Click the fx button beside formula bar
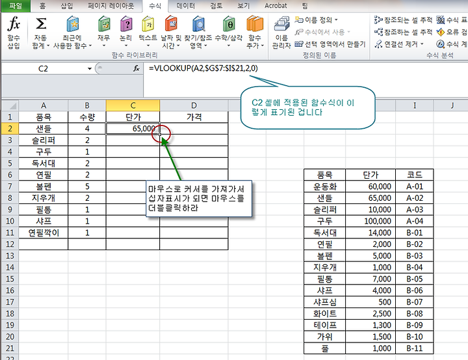Viewport: 468px width, 360px height. tap(136, 69)
